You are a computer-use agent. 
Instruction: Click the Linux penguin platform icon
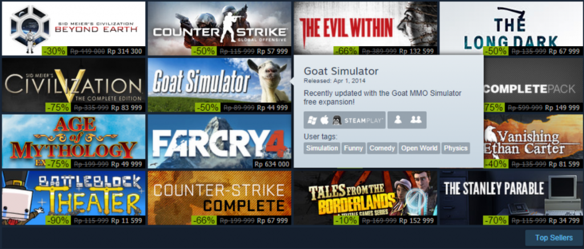(338, 120)
